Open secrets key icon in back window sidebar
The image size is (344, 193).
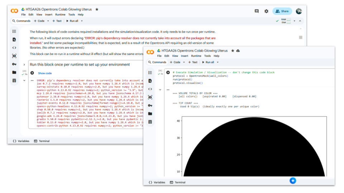(14, 64)
